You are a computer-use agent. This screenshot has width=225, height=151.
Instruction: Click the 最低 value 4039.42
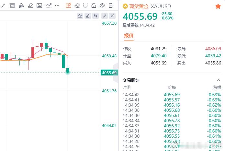pyautogui.click(x=213, y=56)
